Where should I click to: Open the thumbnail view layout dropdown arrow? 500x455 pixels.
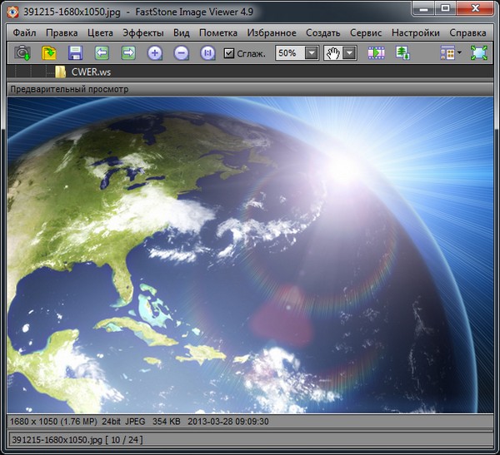coord(459,53)
